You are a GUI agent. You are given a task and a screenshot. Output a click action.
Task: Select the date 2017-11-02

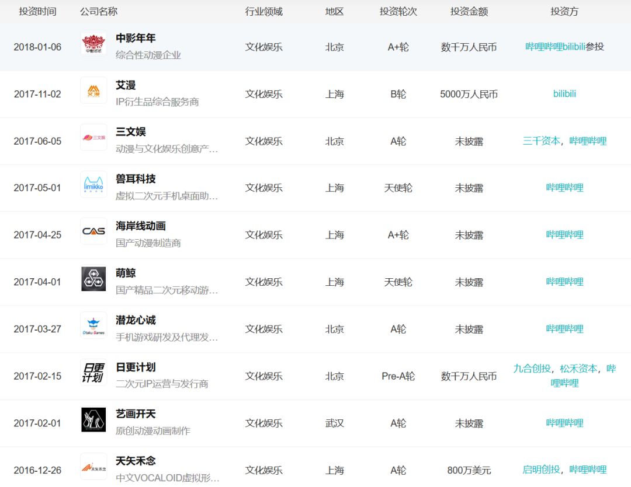(37, 94)
